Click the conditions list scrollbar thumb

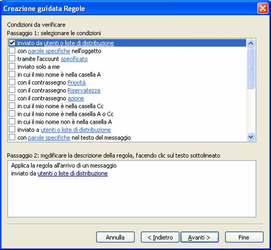(251, 68)
